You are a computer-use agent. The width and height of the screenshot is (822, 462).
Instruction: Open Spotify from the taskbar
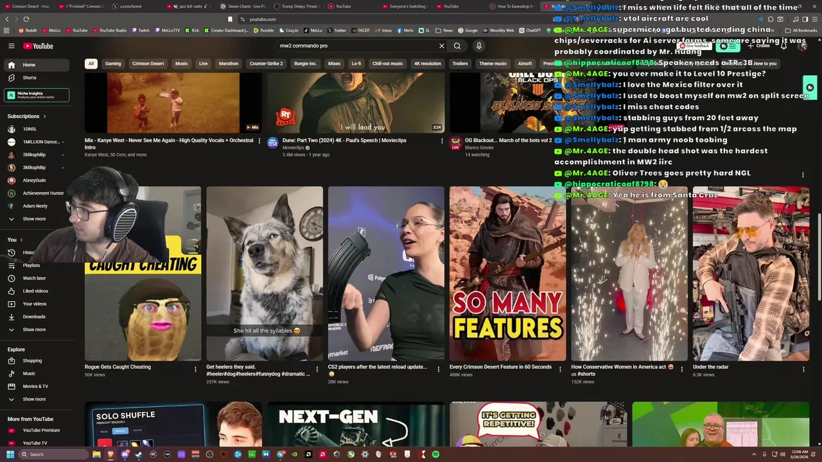pyautogui.click(x=435, y=454)
